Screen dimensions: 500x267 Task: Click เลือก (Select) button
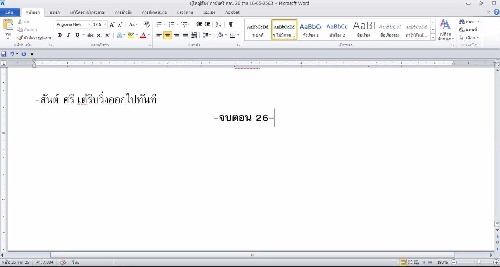click(469, 38)
